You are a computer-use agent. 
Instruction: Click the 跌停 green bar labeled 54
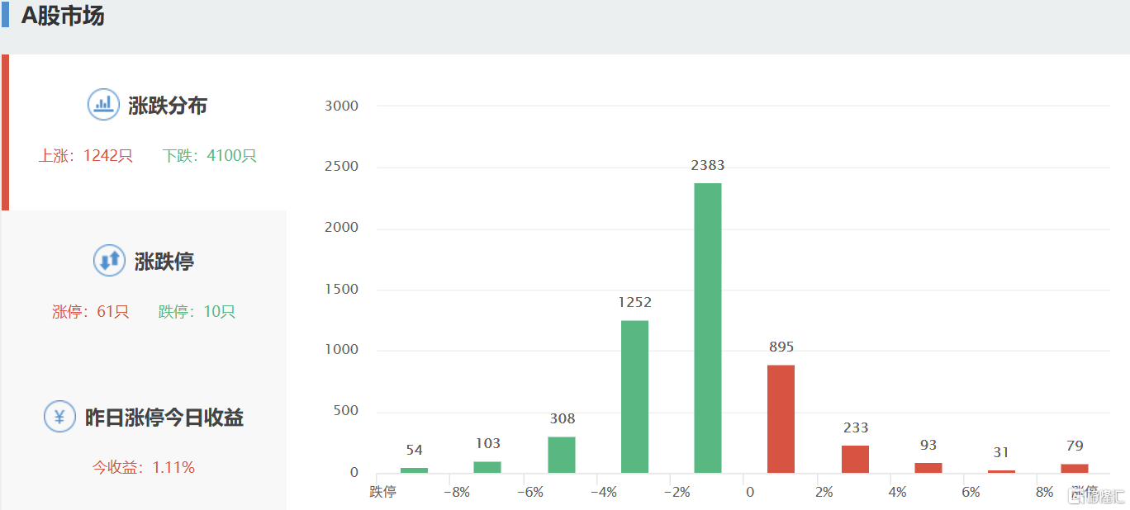click(414, 470)
